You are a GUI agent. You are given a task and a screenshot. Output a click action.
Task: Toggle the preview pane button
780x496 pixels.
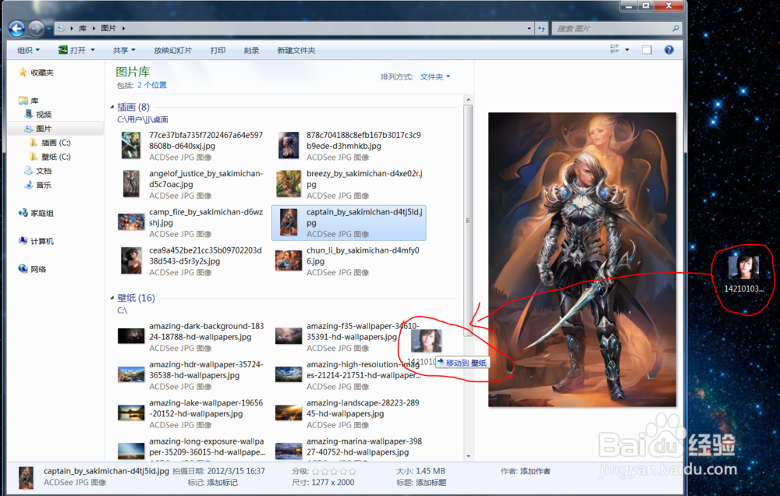(x=647, y=50)
